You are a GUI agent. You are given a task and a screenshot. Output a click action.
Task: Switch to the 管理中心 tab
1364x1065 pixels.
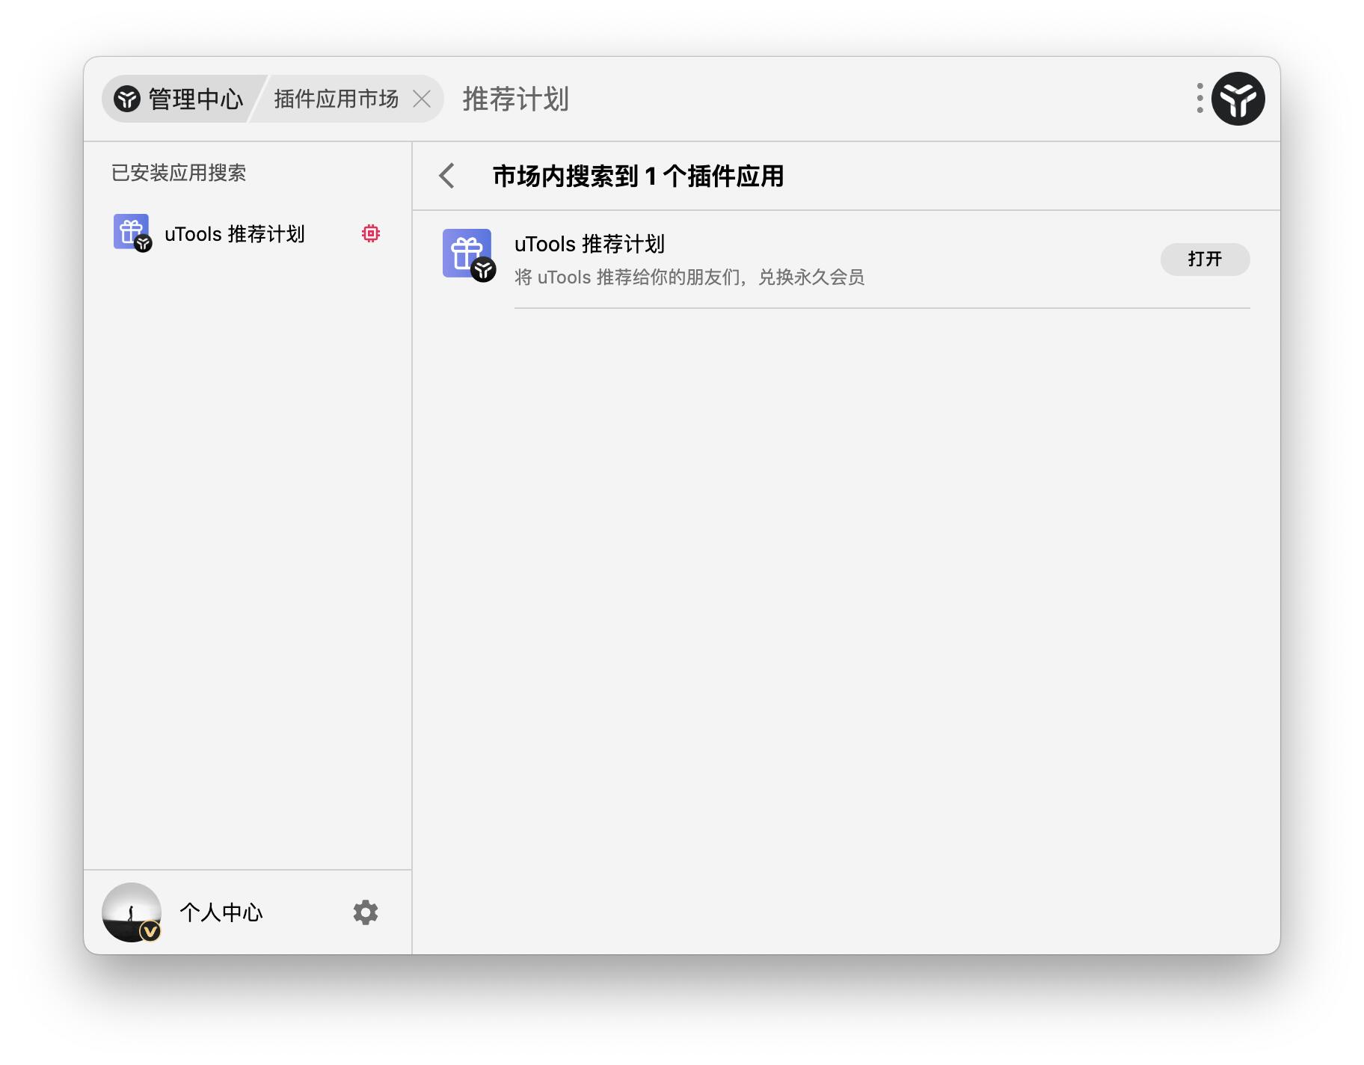(195, 99)
